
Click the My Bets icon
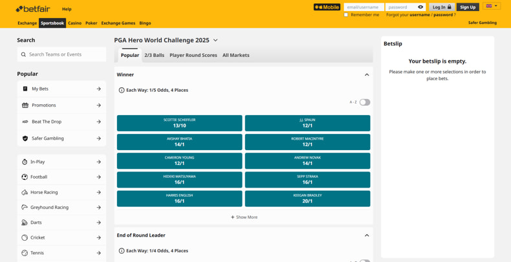point(25,89)
